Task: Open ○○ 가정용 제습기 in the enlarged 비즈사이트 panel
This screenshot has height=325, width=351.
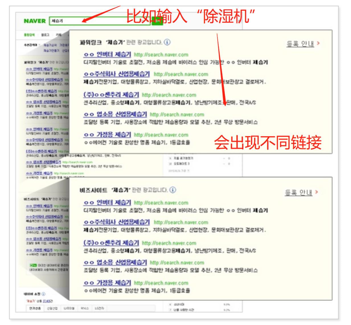Action: [107, 283]
